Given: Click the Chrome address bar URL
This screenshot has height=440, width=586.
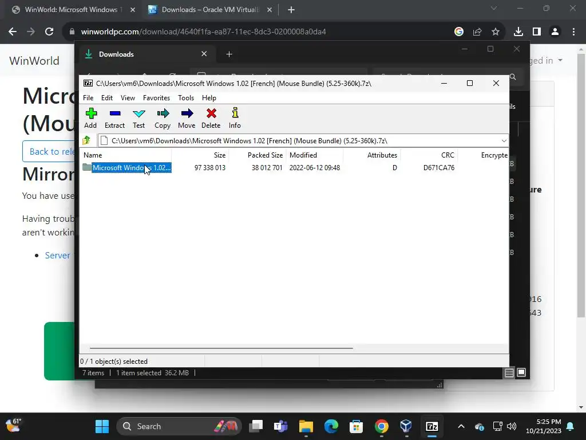Looking at the screenshot, I should point(203,32).
